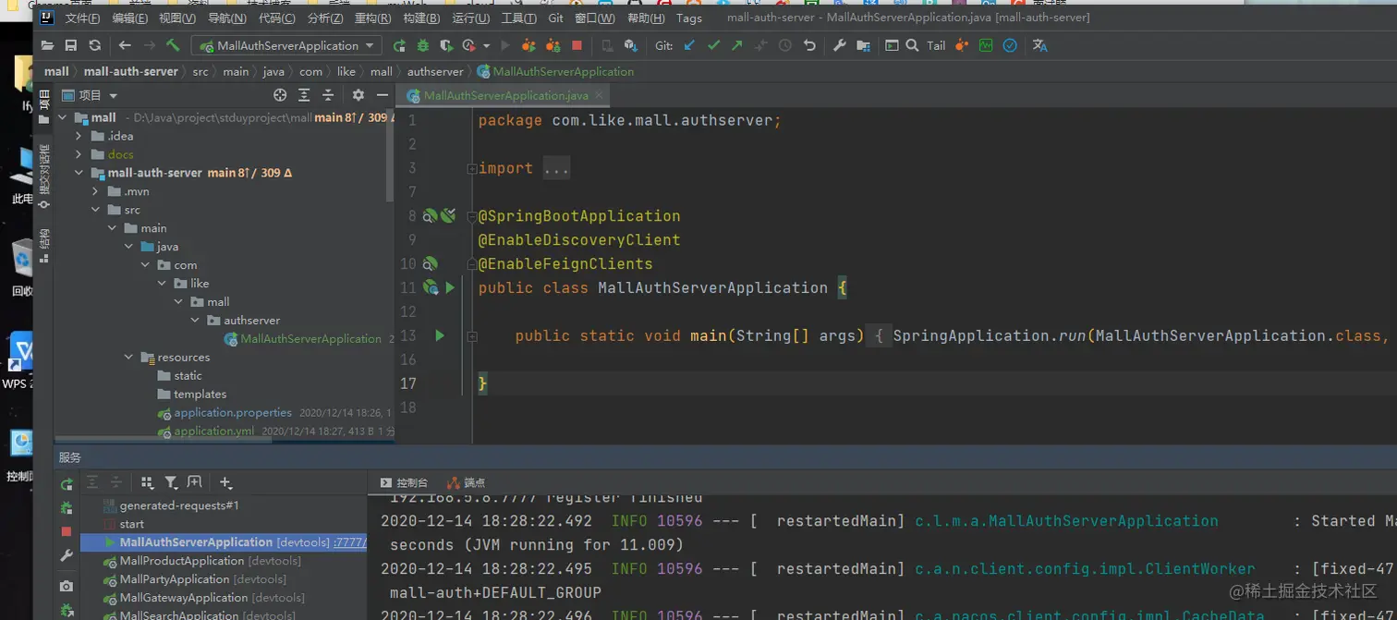This screenshot has width=1397, height=620.
Task: Click the Group By icon in Services toolbar
Action: tap(147, 482)
